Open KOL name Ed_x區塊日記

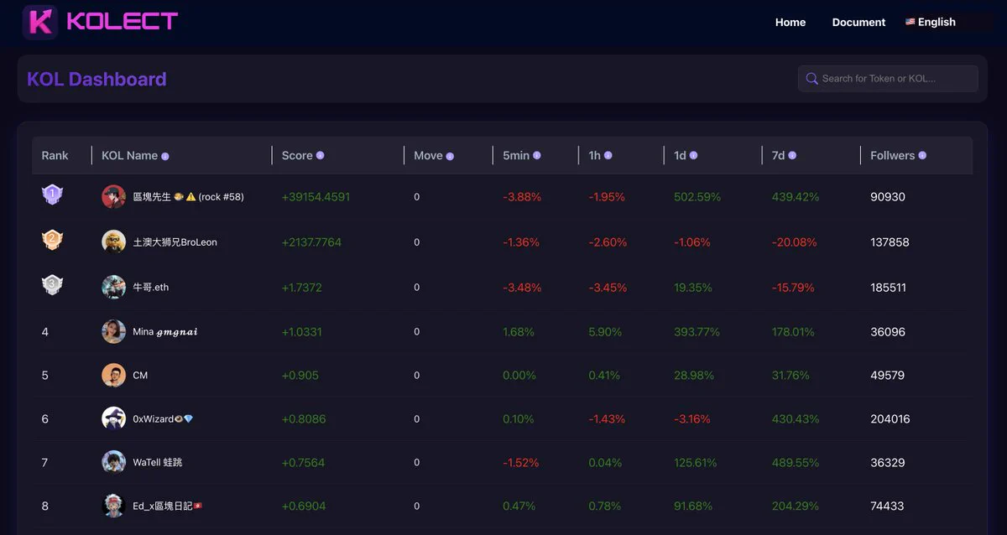pos(167,506)
